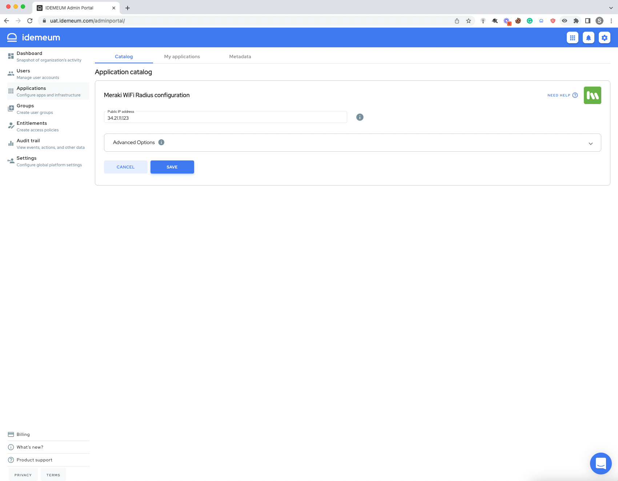Click the What's new info icon

coord(11,447)
